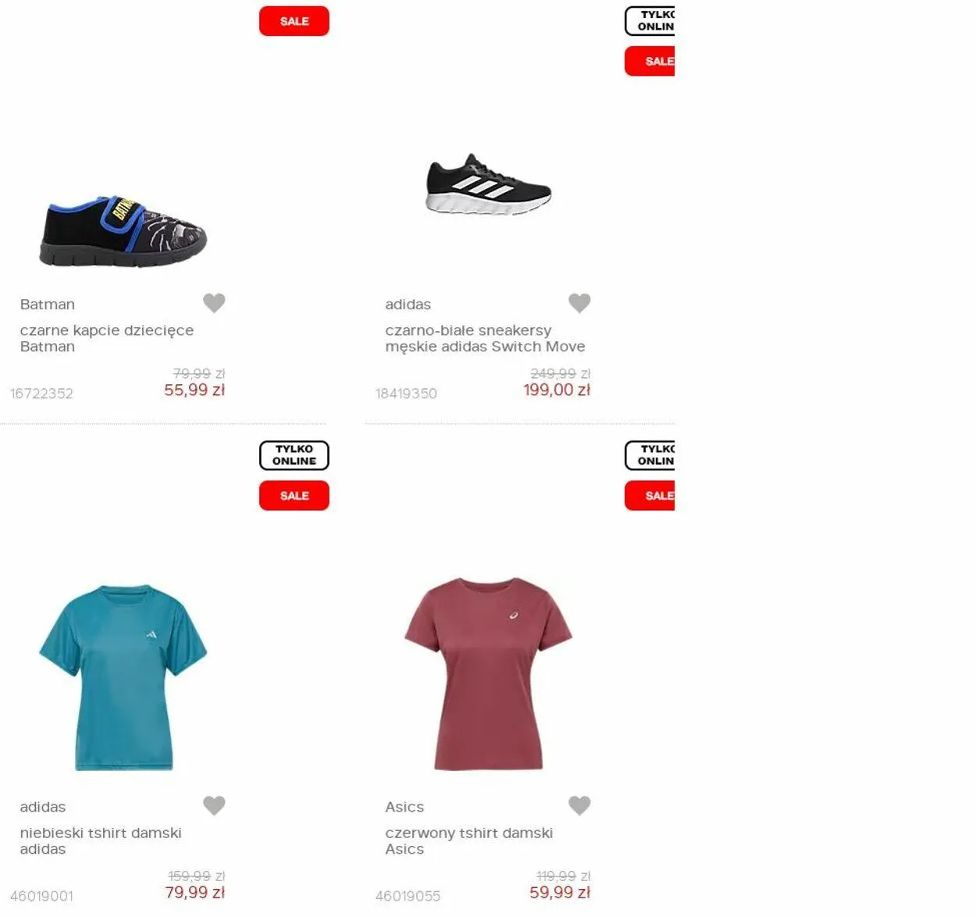Viewport: 976px width, 917px height.
Task: Select the Batman brand name label
Action: tap(48, 305)
